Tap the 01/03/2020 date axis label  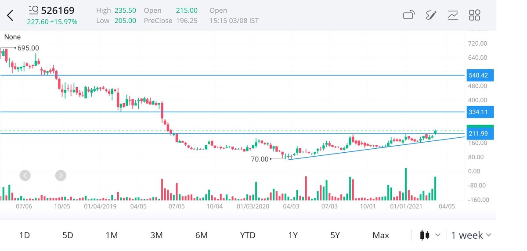[x=253, y=205]
